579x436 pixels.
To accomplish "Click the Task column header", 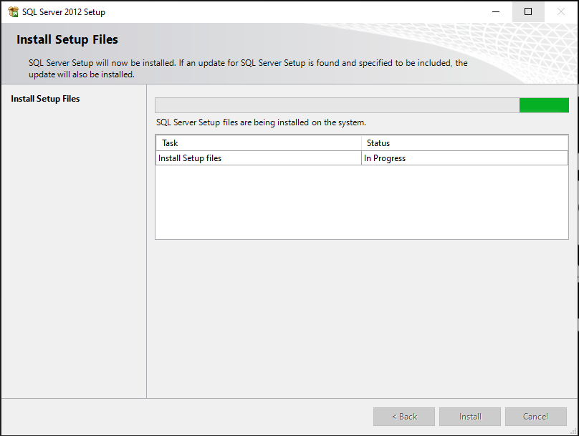I will [x=259, y=142].
